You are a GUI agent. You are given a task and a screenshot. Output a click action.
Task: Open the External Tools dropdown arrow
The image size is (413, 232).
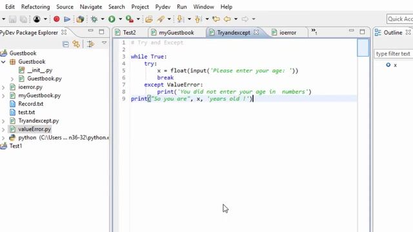(x=138, y=19)
